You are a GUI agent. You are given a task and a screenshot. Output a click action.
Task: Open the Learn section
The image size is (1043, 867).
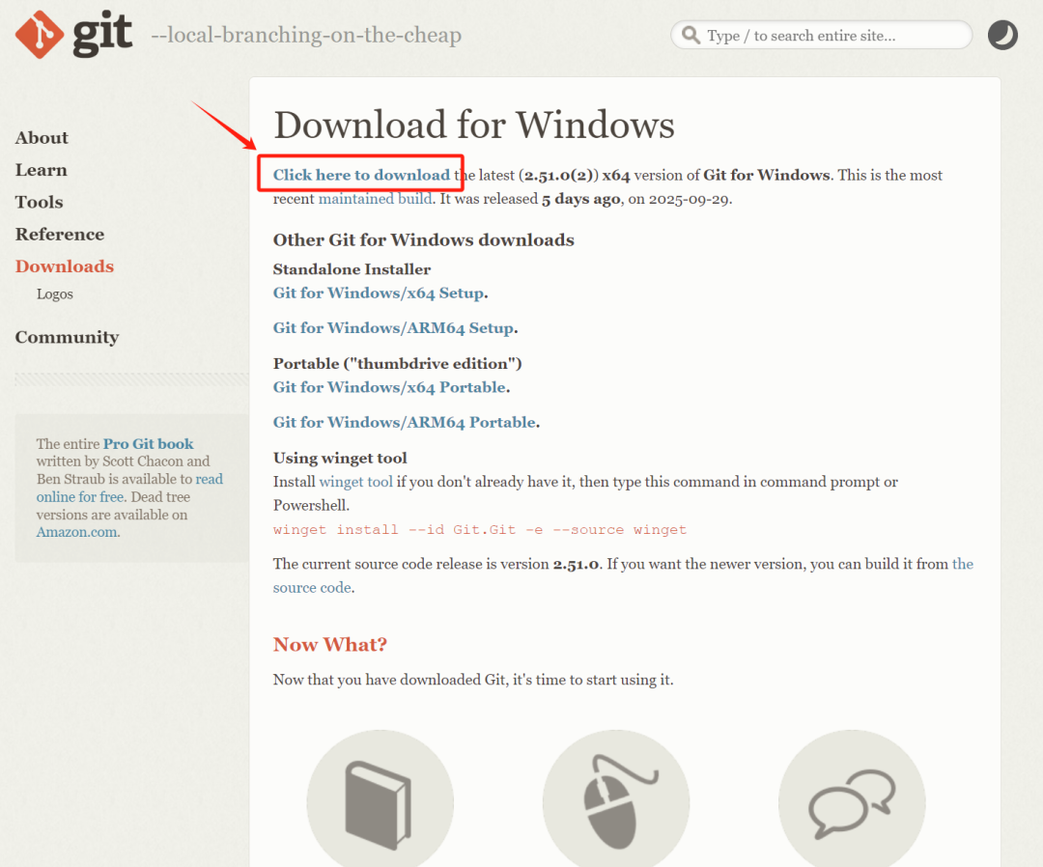click(42, 170)
